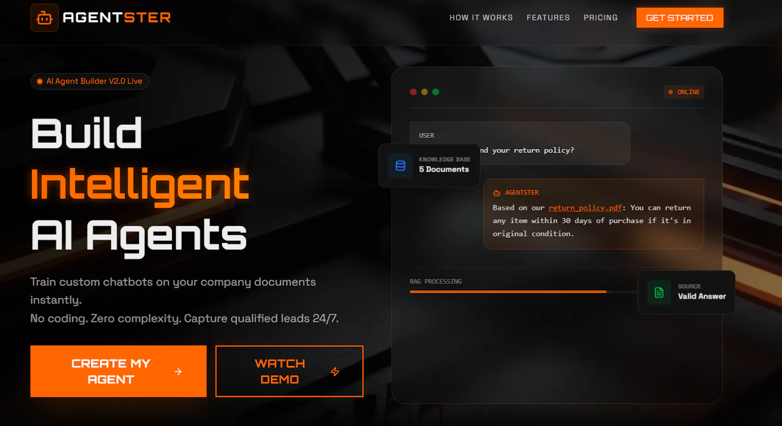Click the RAG Processing progress bar

[523, 292]
